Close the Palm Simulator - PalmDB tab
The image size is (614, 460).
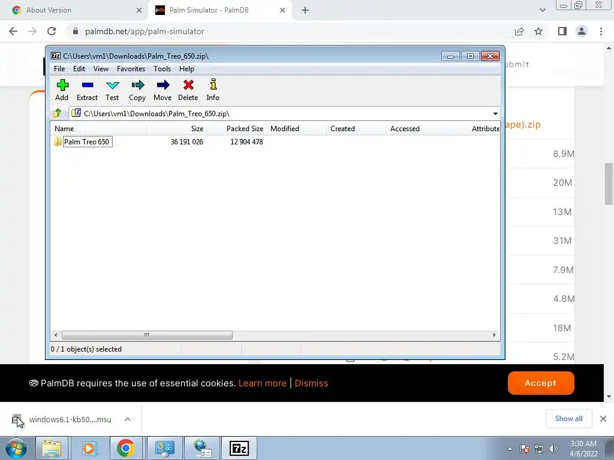coord(282,10)
